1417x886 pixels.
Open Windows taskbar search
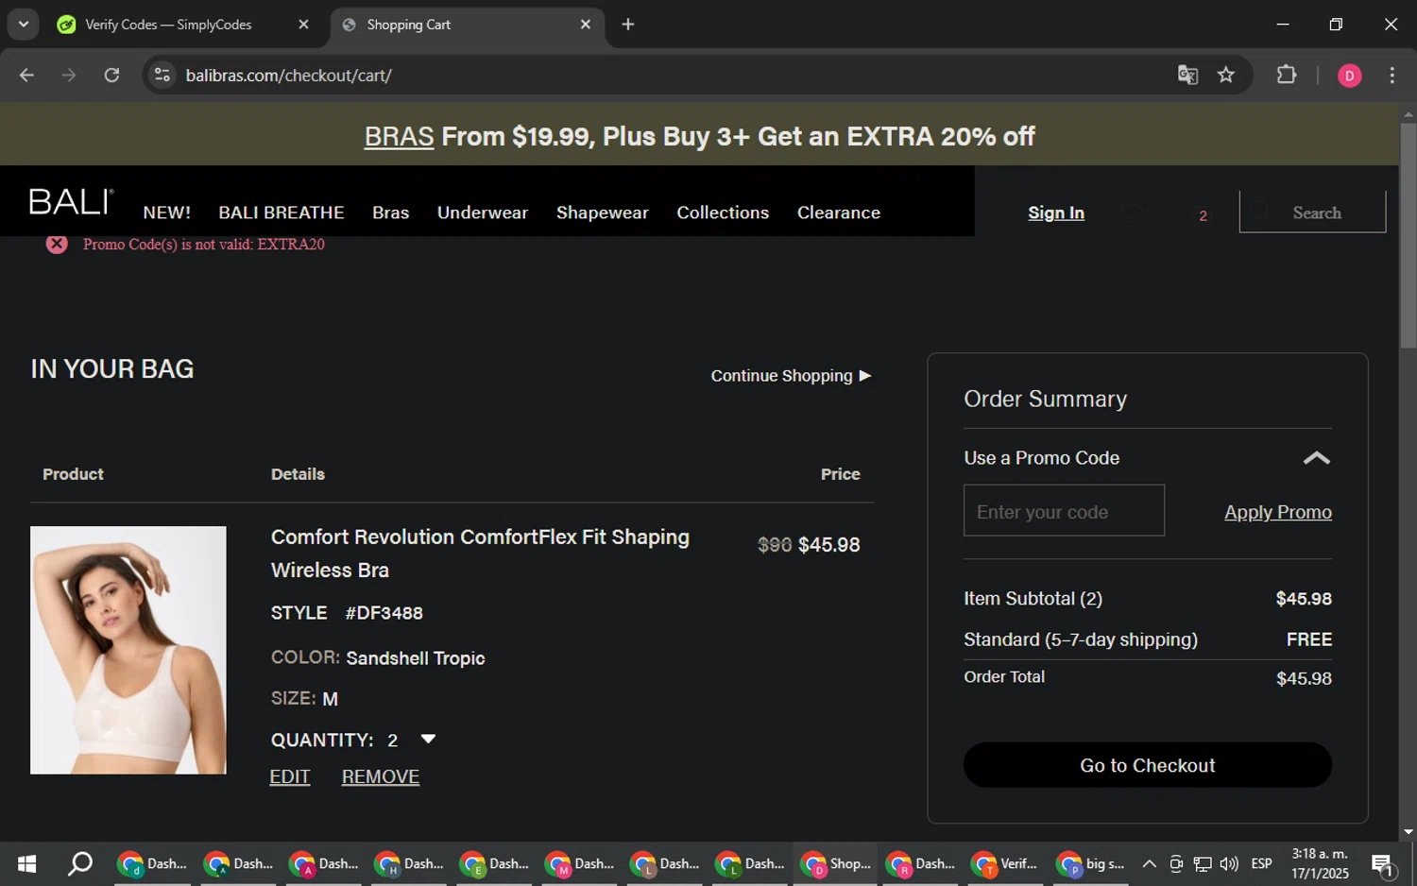(x=80, y=863)
